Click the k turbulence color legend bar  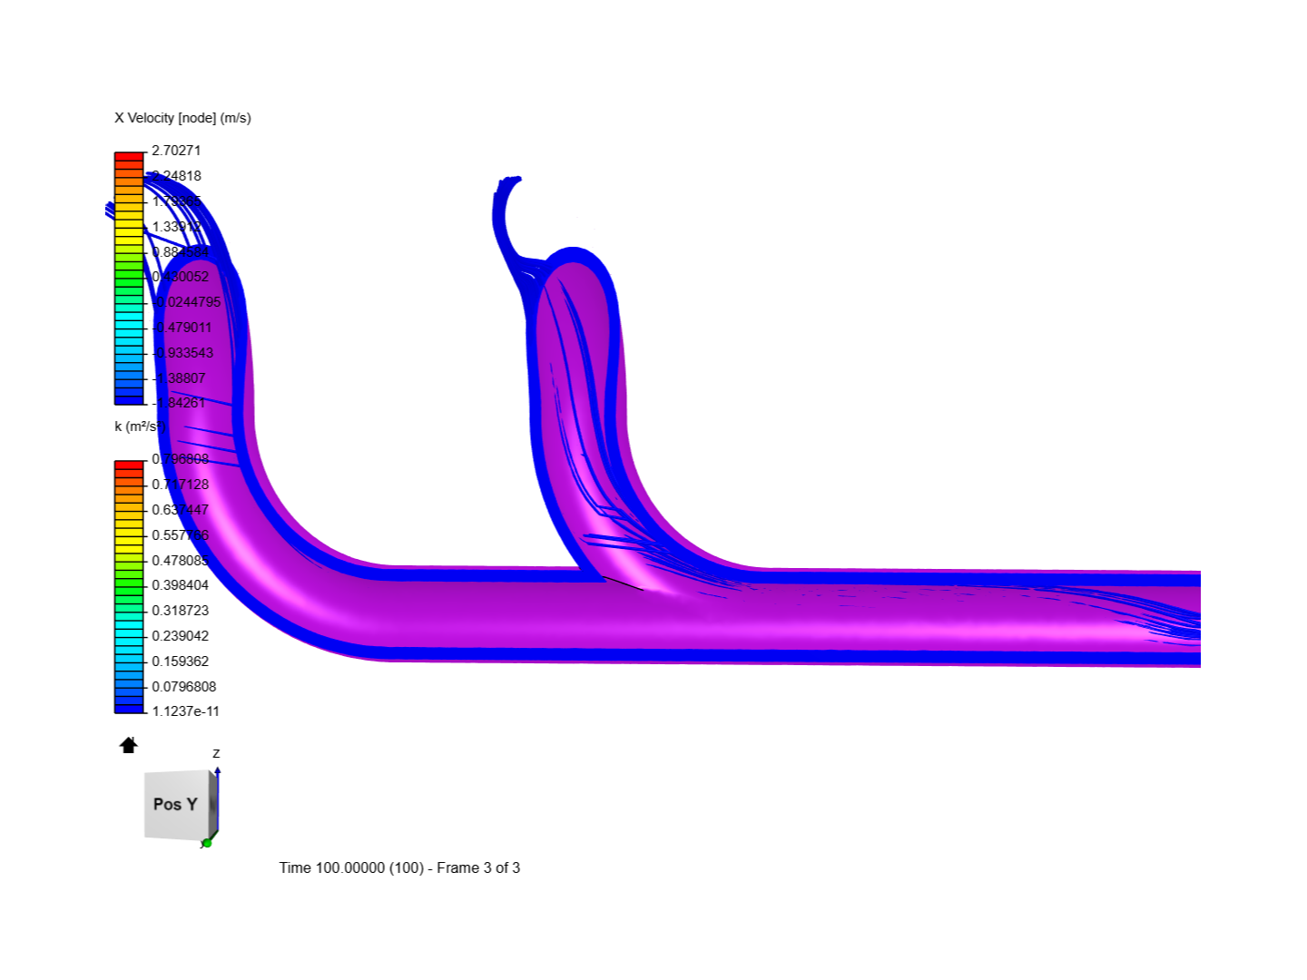click(x=129, y=587)
